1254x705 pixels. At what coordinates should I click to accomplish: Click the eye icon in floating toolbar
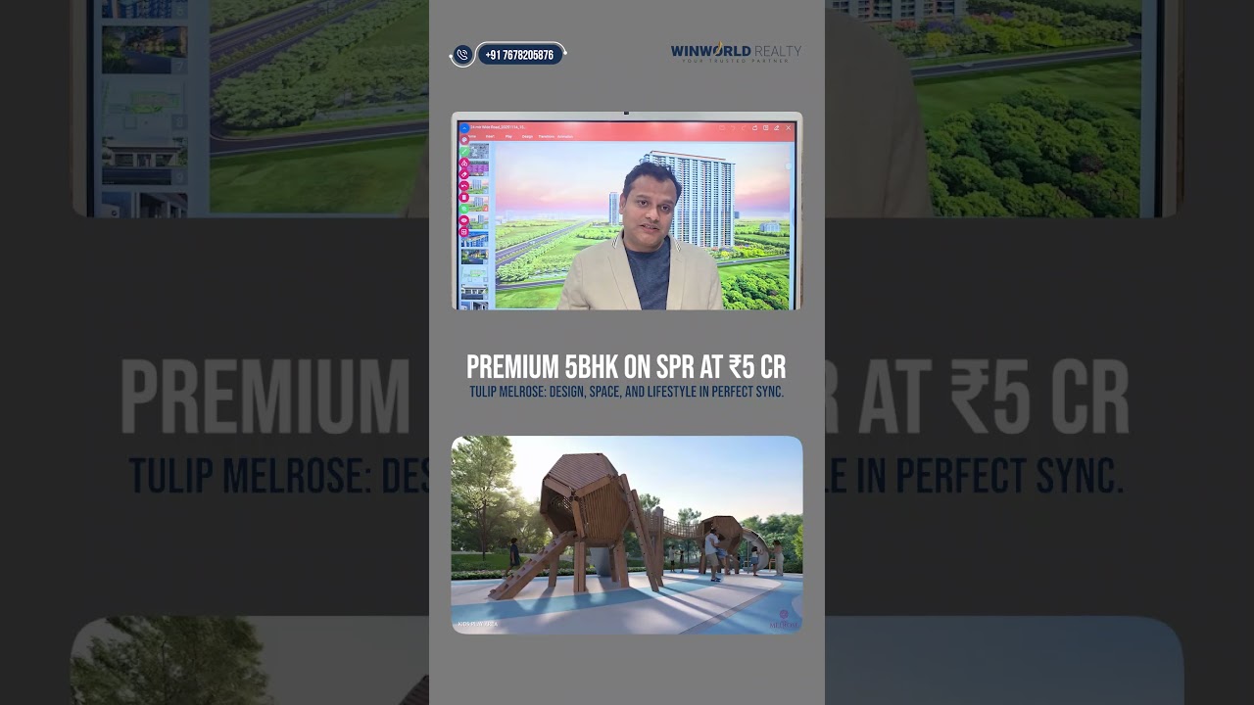pyautogui.click(x=464, y=220)
